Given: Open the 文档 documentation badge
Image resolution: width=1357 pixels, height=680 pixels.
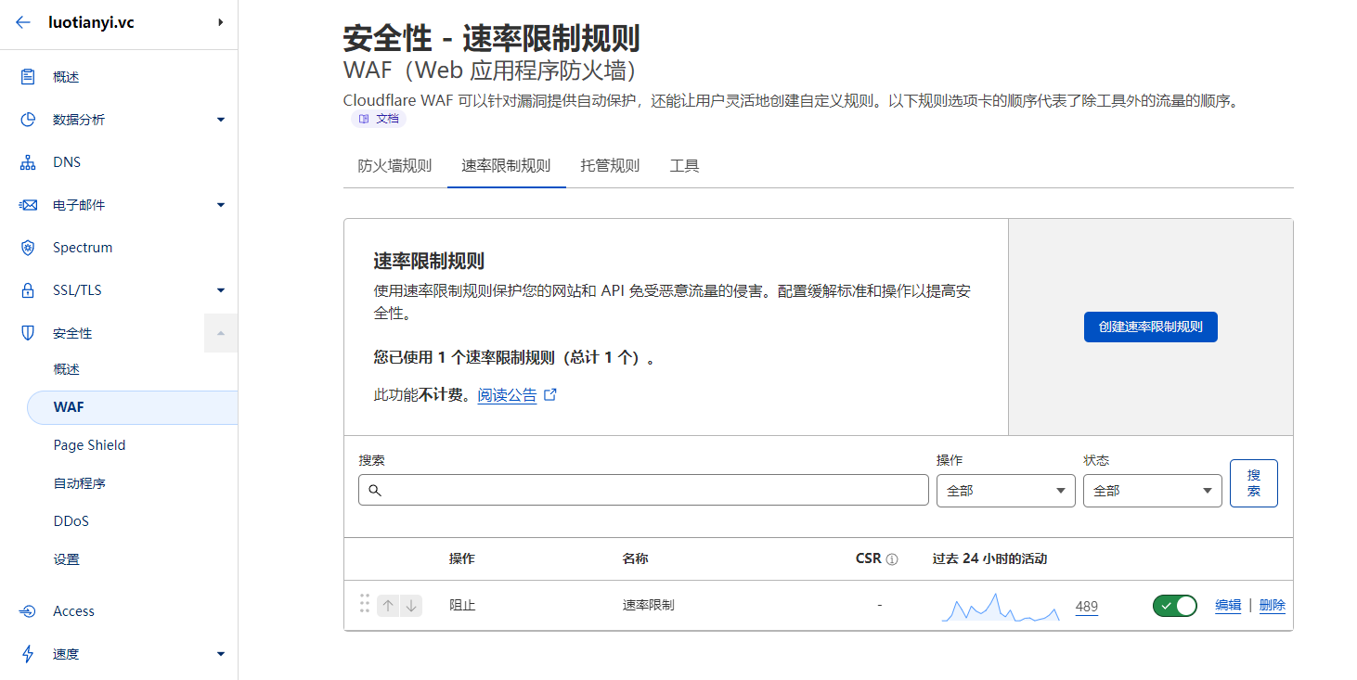Looking at the screenshot, I should click(378, 119).
